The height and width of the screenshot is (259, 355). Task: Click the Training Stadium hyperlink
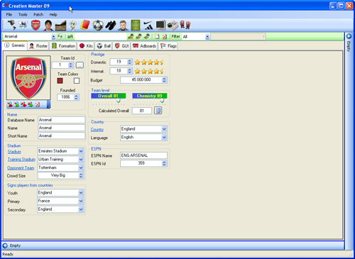pos(21,160)
